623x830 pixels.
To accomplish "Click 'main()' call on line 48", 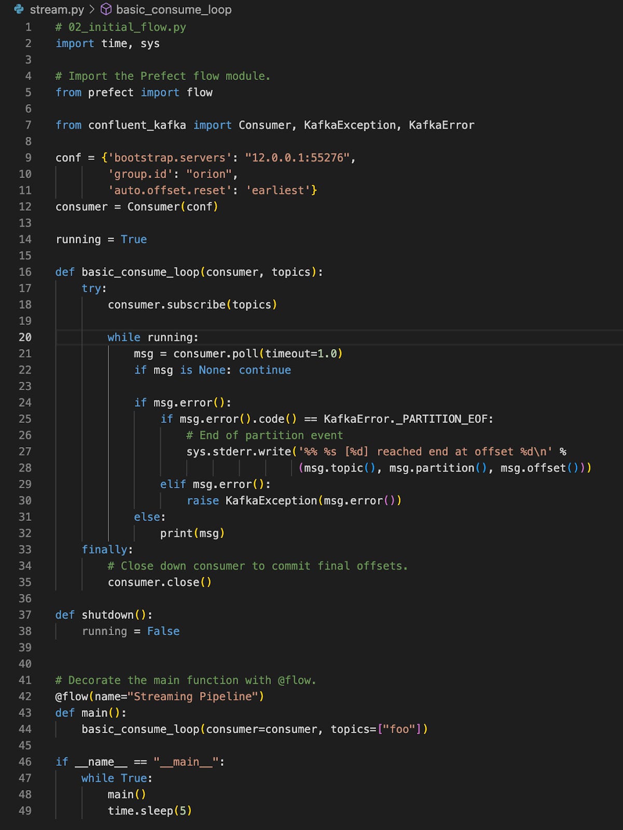I will pyautogui.click(x=127, y=794).
